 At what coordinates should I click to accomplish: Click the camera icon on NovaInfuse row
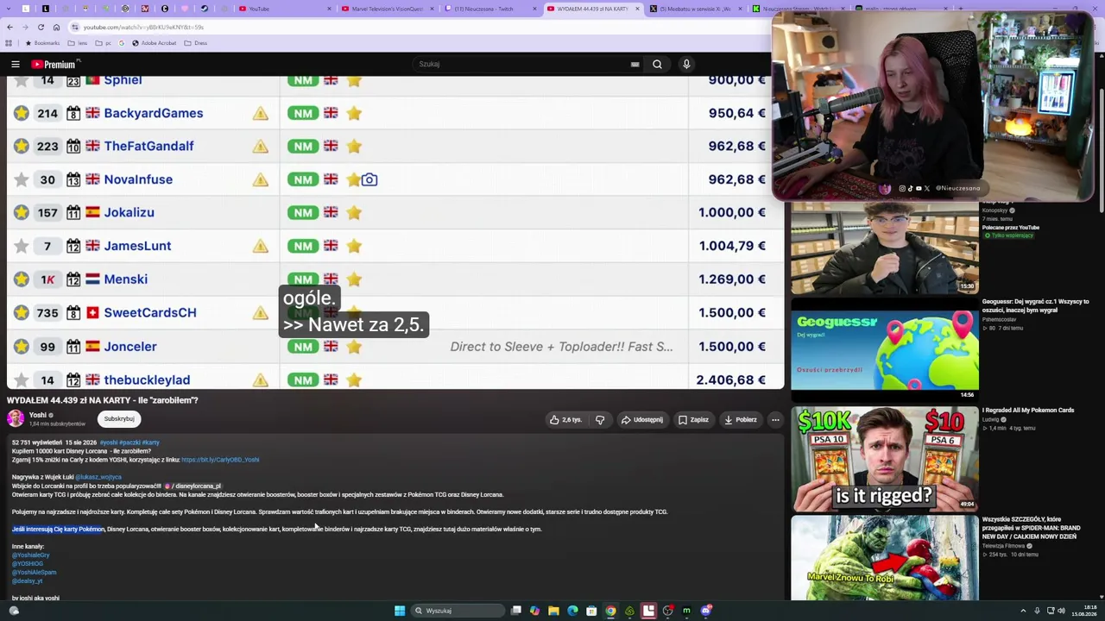click(369, 179)
